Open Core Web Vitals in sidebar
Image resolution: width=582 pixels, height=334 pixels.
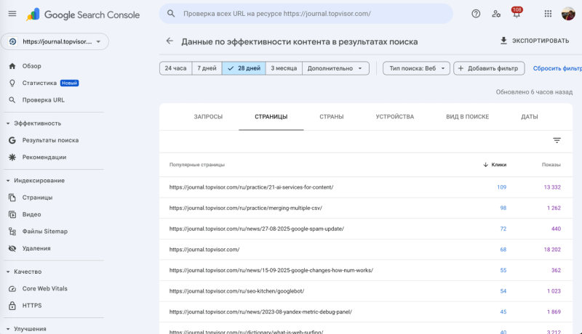click(x=45, y=288)
